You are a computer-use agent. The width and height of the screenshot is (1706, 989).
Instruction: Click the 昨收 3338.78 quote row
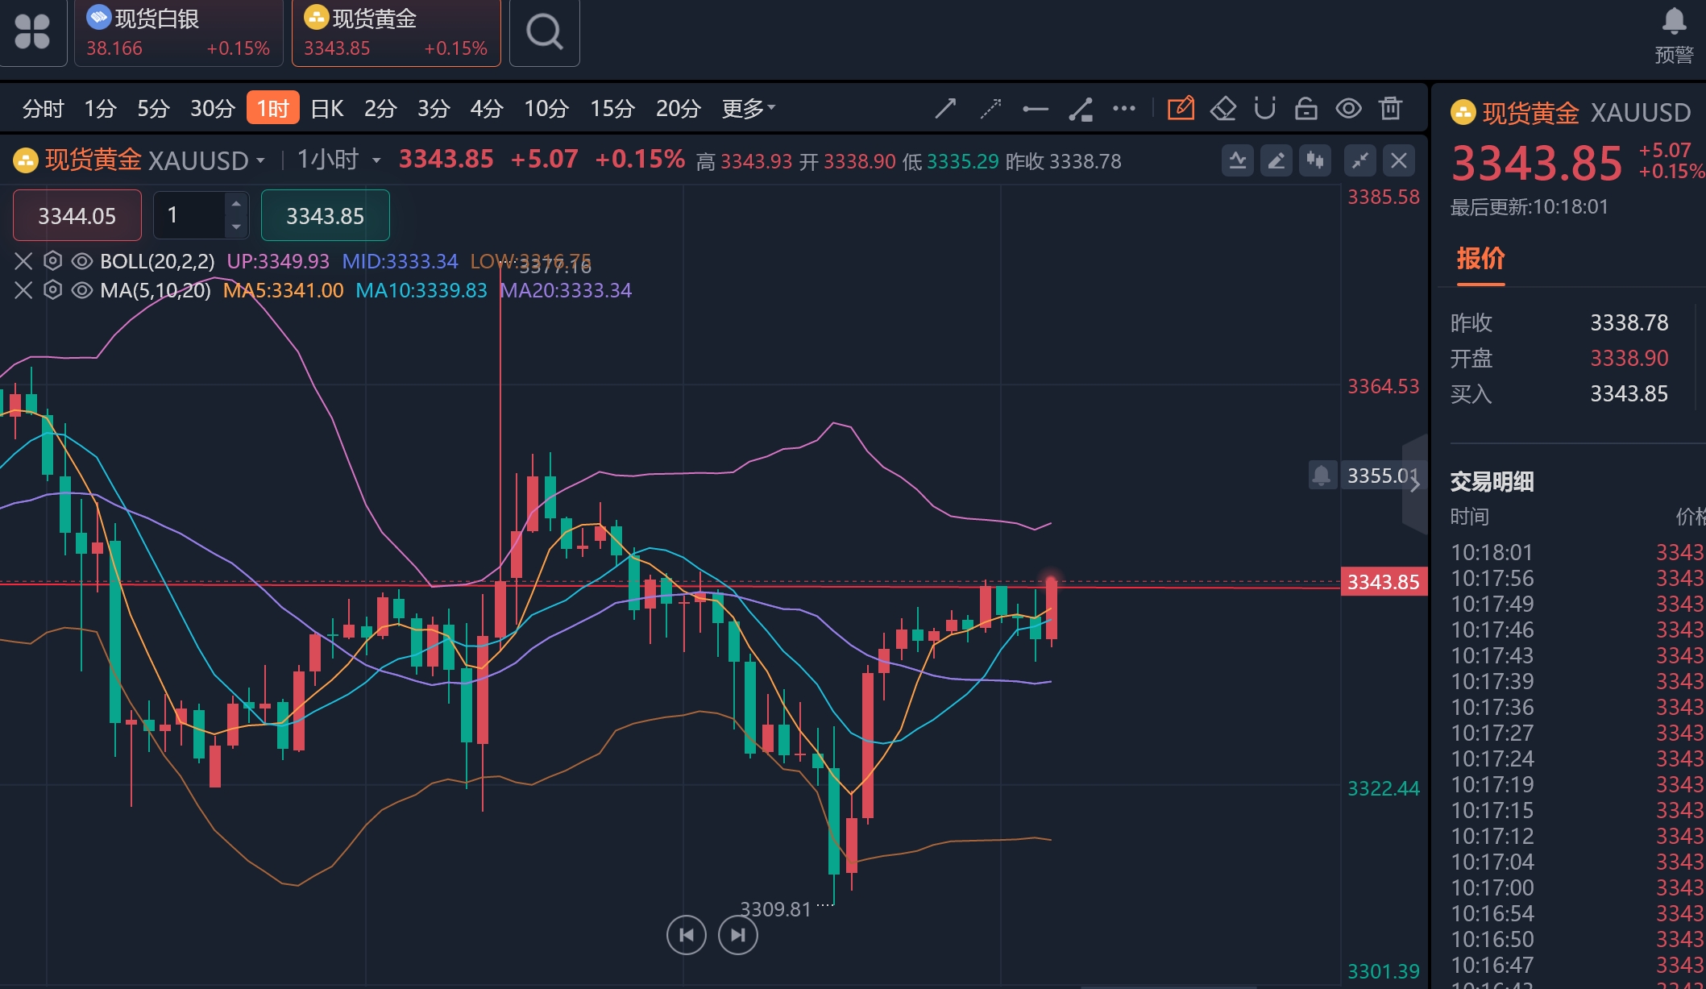pyautogui.click(x=1559, y=322)
